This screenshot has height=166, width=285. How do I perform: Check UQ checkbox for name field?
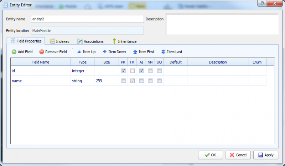(159, 81)
